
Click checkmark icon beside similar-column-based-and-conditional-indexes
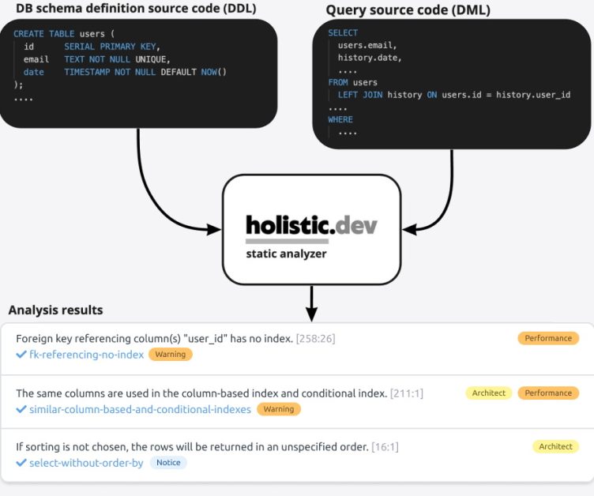(x=21, y=410)
